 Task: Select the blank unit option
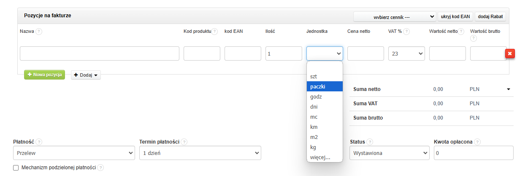pyautogui.click(x=325, y=67)
